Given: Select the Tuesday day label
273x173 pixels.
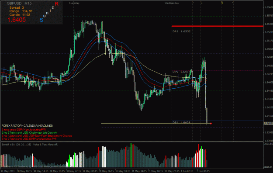Looking at the screenshot, I should pos(74,3).
